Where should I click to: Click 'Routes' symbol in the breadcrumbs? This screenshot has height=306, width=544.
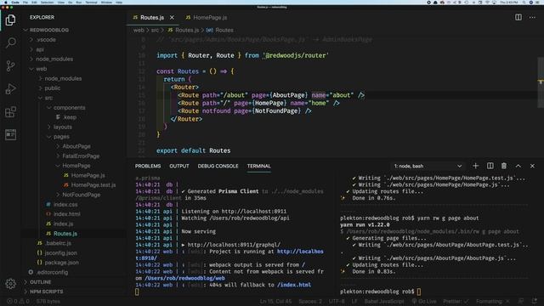click(x=224, y=31)
